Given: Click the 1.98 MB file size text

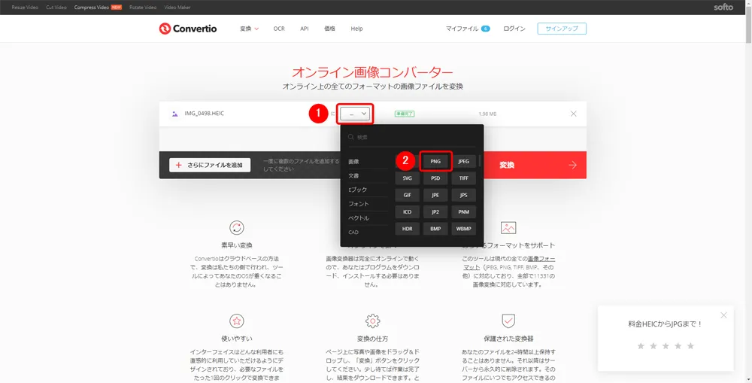Looking at the screenshot, I should (487, 114).
